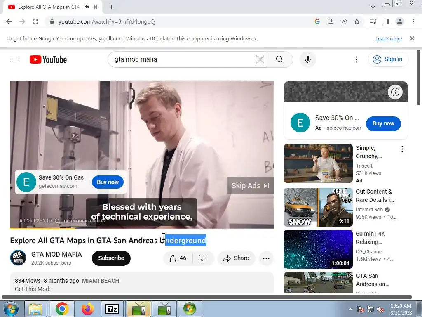This screenshot has width=422, height=317.
Task: Open more actions ellipsis below video
Action: coord(266,258)
